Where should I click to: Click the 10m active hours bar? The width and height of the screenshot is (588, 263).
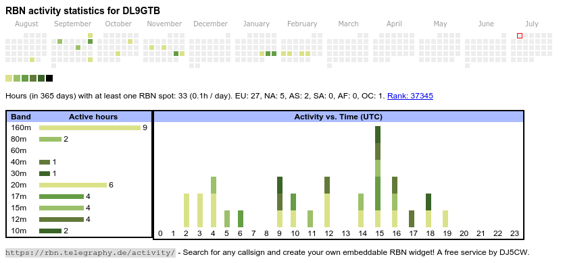coord(50,231)
